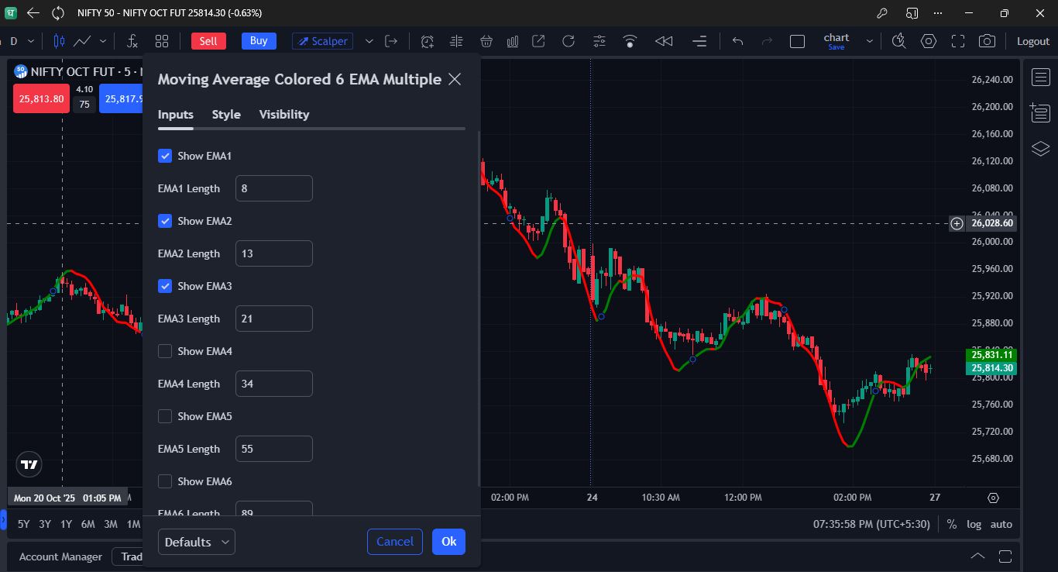Click the Cancel button
Viewport: 1058px width, 572px height.
point(394,542)
